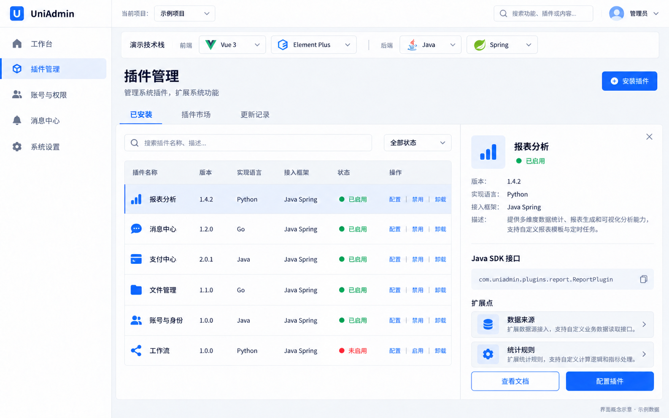669x418 pixels.
Task: Open the 当前项目 示例项目 dropdown
Action: (185, 13)
